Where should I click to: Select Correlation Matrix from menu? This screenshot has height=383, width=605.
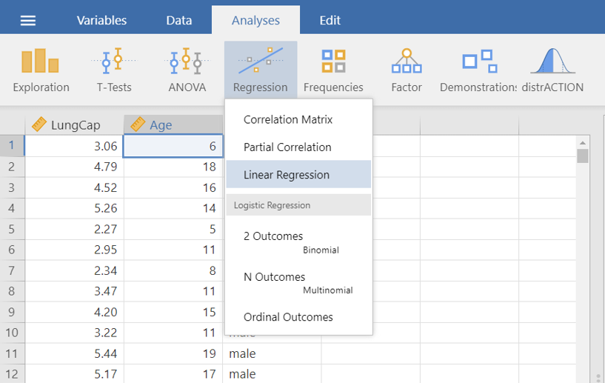[288, 120]
